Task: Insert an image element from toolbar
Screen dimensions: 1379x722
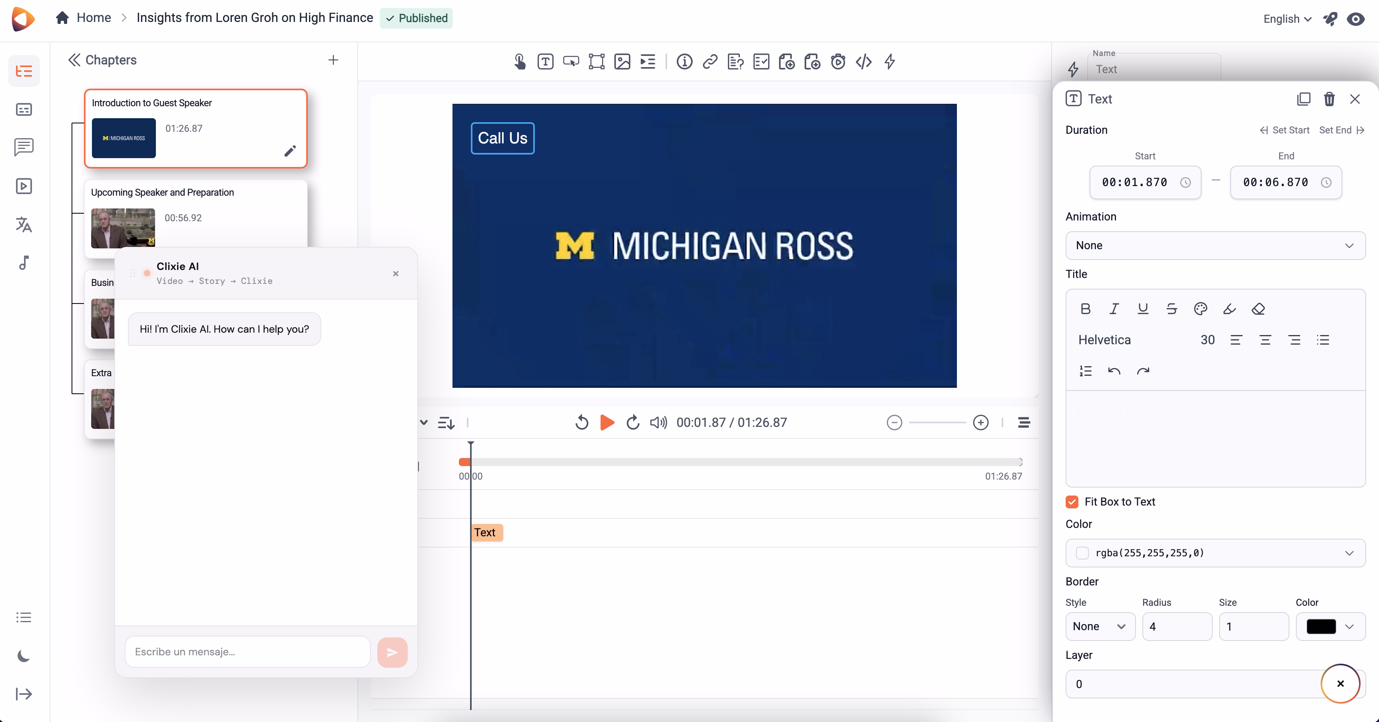Action: point(622,61)
